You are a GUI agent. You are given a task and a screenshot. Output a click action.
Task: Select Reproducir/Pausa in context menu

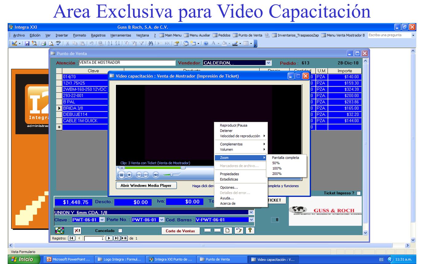(x=234, y=125)
